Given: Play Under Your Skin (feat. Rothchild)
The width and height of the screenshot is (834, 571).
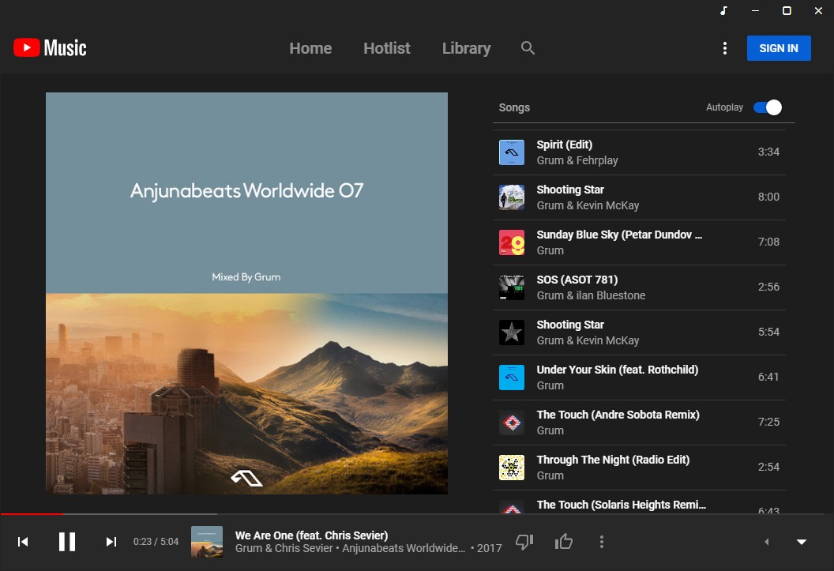Looking at the screenshot, I should tap(640, 378).
